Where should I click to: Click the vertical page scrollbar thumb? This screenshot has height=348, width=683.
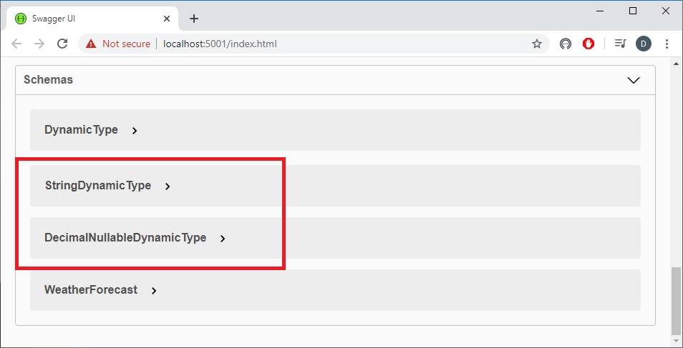[x=677, y=300]
